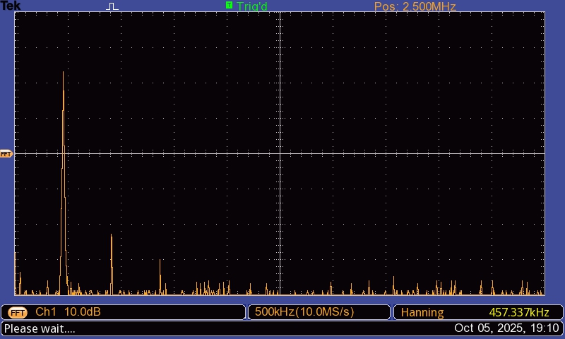Click the orange FFT badge in bottom bar

click(18, 312)
